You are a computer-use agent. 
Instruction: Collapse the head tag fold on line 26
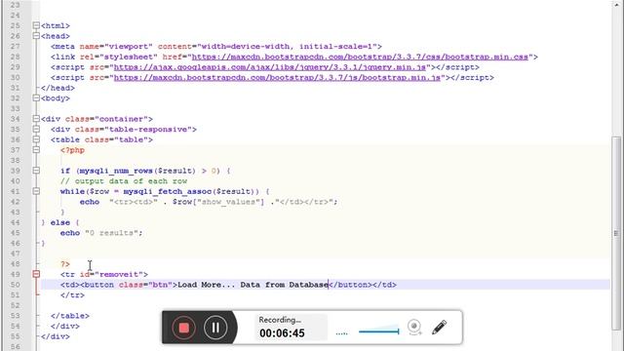point(36,36)
